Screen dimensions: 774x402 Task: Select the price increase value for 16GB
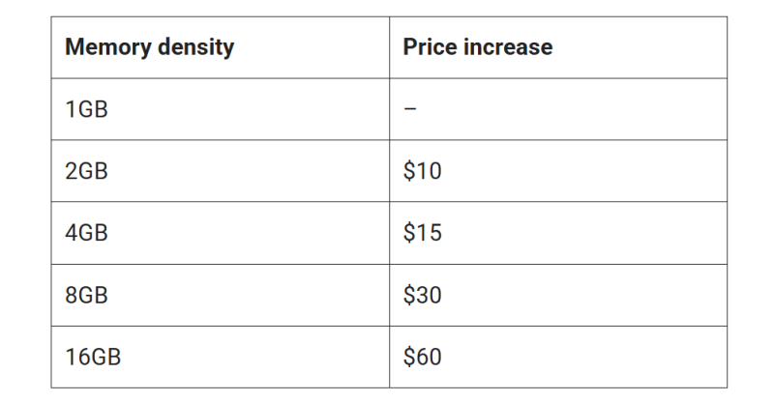click(x=423, y=357)
